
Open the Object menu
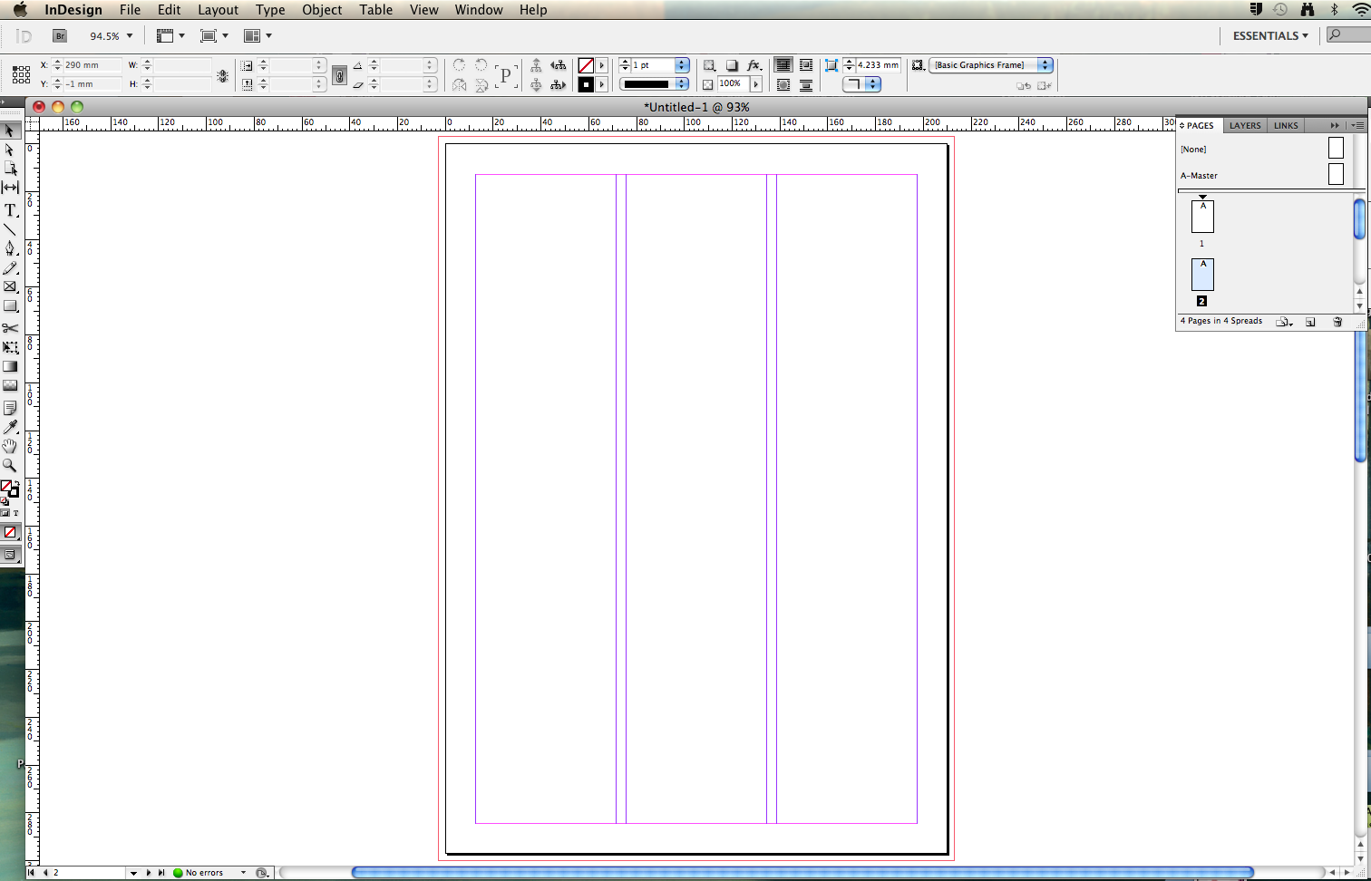pos(322,10)
